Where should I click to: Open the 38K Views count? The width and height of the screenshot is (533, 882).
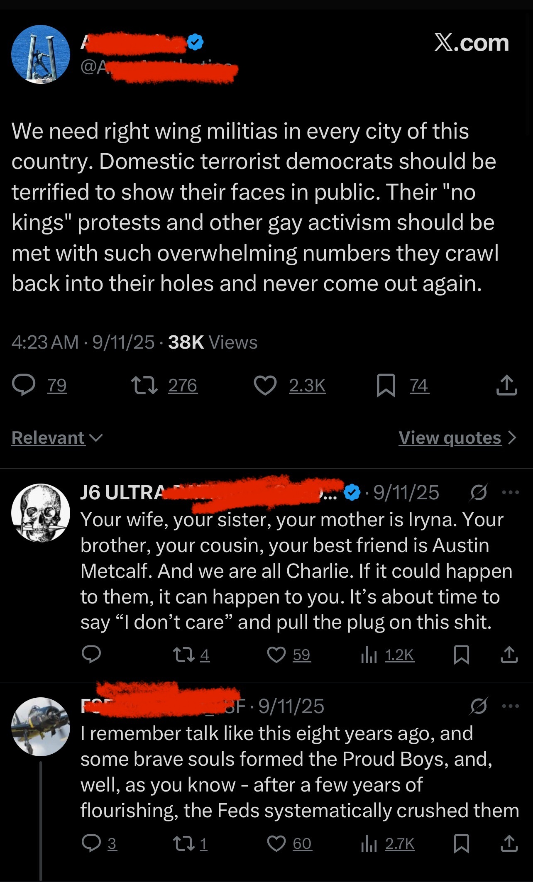tap(213, 342)
